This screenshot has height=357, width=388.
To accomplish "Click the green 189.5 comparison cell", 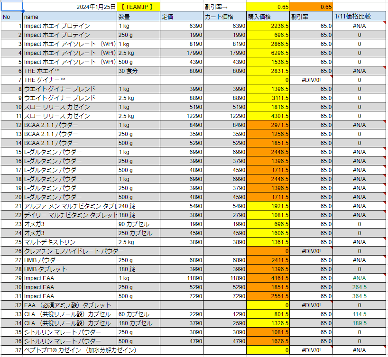I will tap(359, 323).
